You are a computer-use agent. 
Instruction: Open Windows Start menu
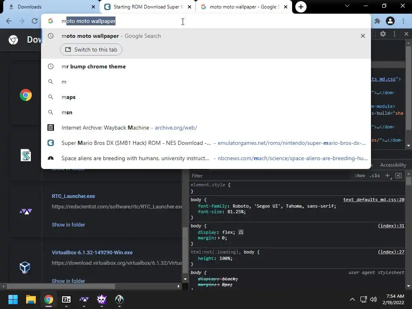[13, 299]
